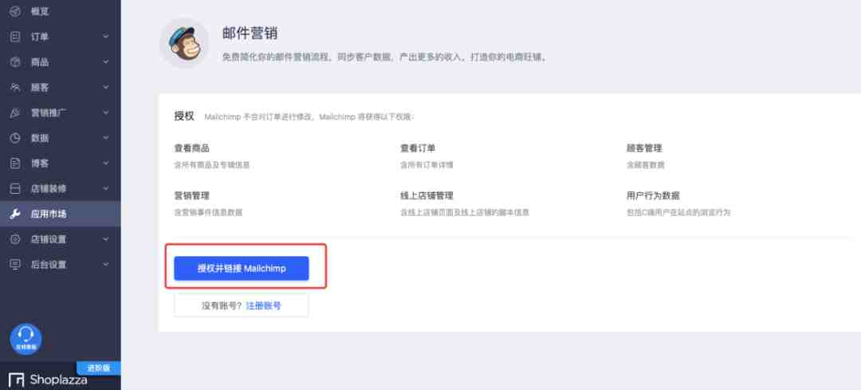Open the 后台设置 menu item
Viewport: 861px width, 390px height.
pos(61,264)
